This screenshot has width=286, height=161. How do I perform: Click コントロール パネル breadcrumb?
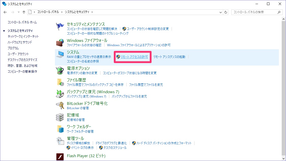(x=48, y=12)
